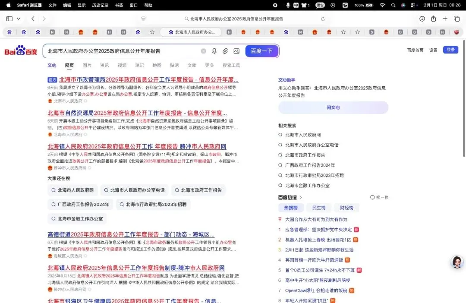
Task: Open hot search 大国合作从大有可为到大有作为
Action: (316, 219)
